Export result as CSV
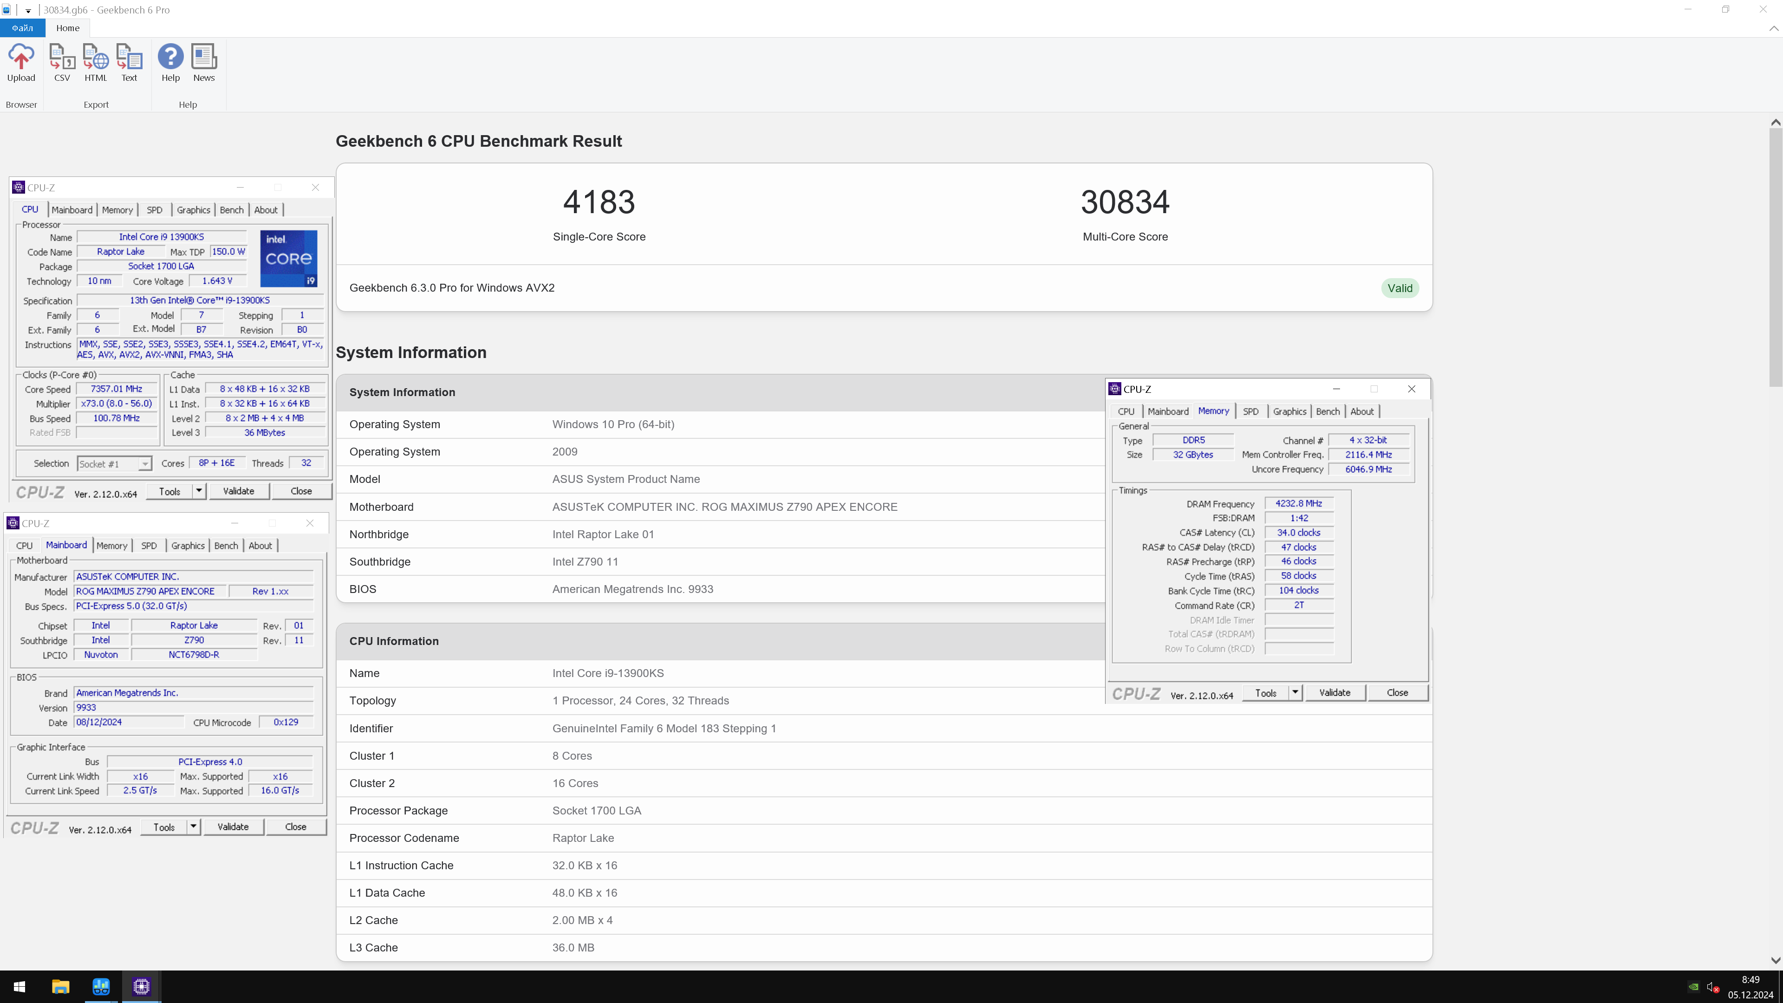 click(x=62, y=63)
